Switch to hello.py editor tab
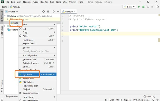 click(x=69, y=12)
